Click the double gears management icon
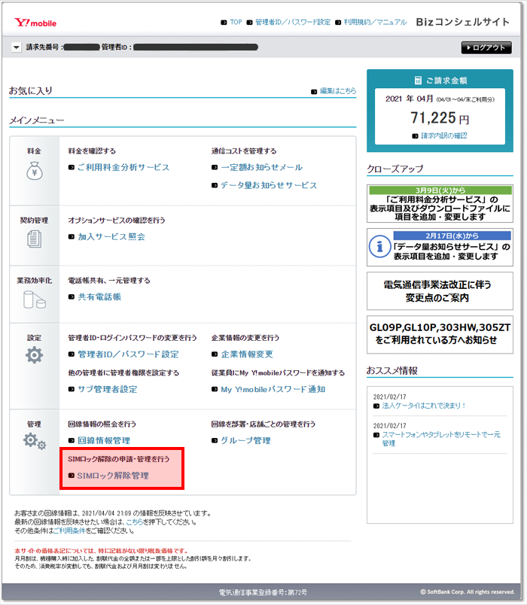527x605 pixels. point(34,441)
